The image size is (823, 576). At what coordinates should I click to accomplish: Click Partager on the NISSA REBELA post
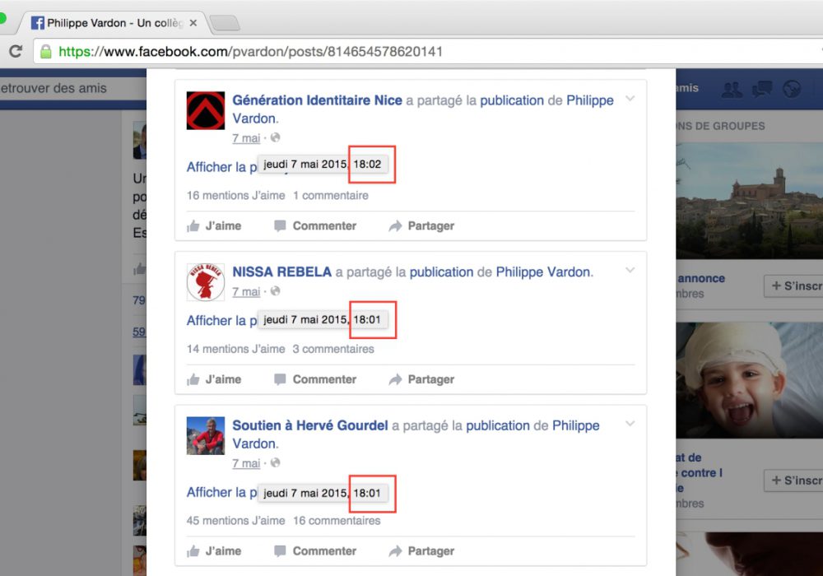tap(421, 380)
